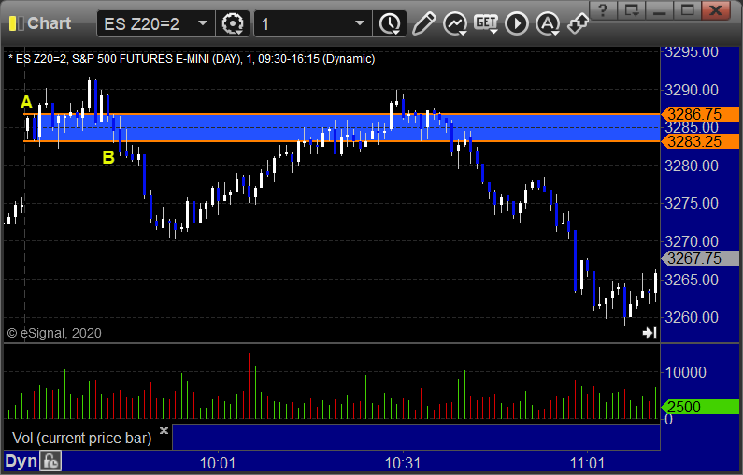743x475 pixels.
Task: Start the bar replay play icon
Action: 517,23
